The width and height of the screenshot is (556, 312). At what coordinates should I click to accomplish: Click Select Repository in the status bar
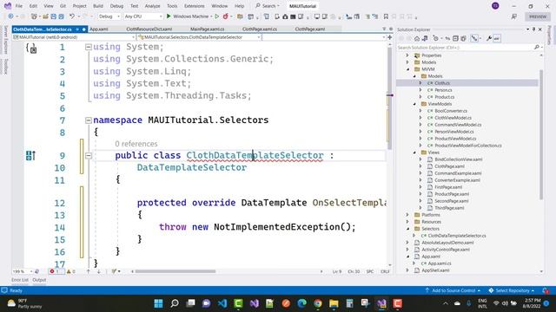(512, 290)
